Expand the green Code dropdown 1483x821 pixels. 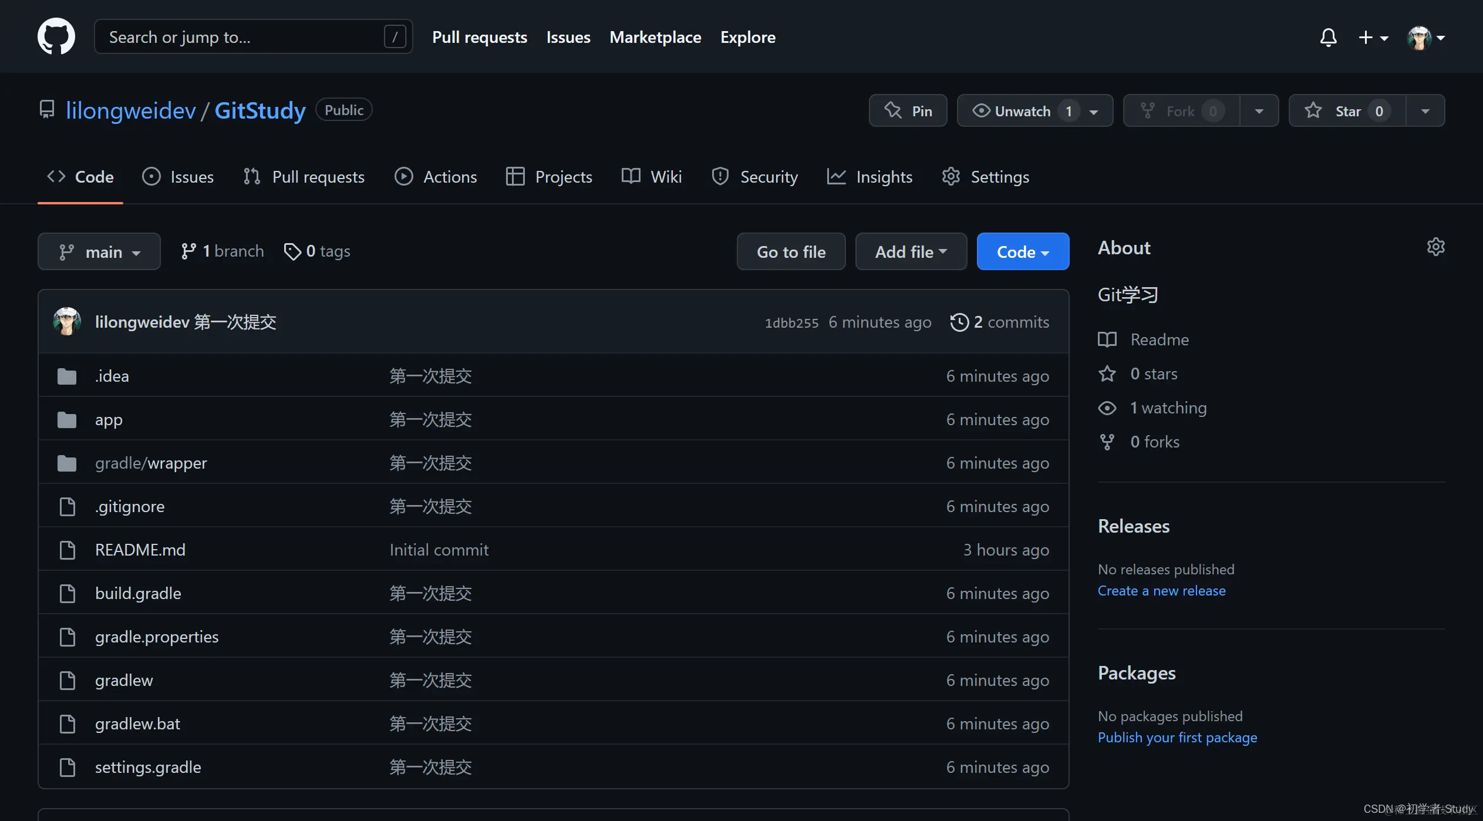click(1022, 252)
